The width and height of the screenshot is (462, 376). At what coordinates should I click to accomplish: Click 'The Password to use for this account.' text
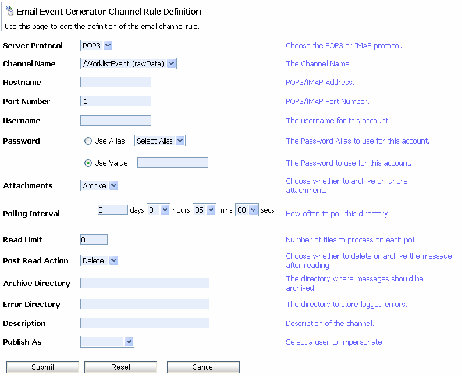pyautogui.click(x=349, y=163)
